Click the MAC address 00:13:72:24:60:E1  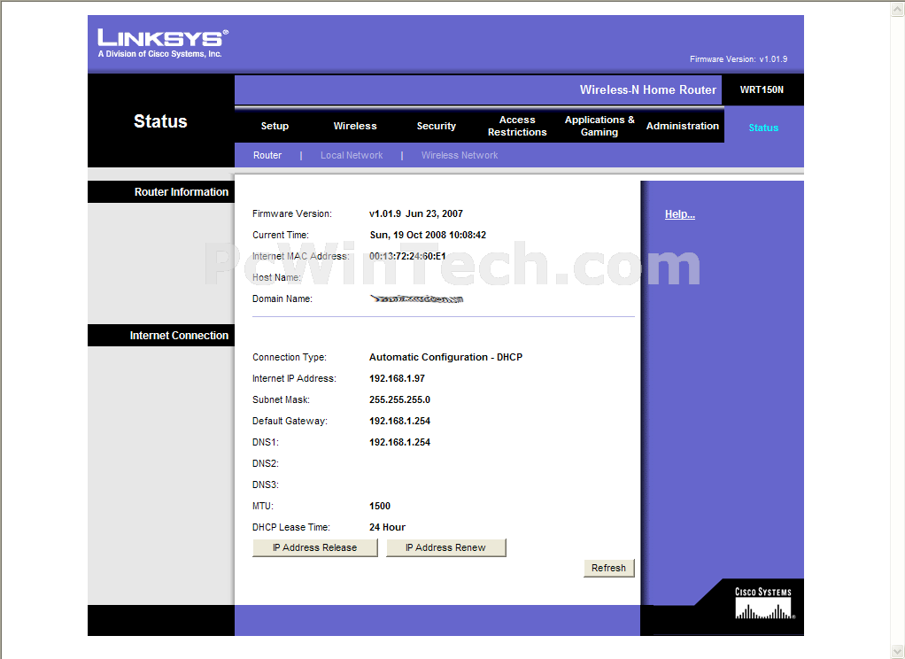[x=407, y=256]
